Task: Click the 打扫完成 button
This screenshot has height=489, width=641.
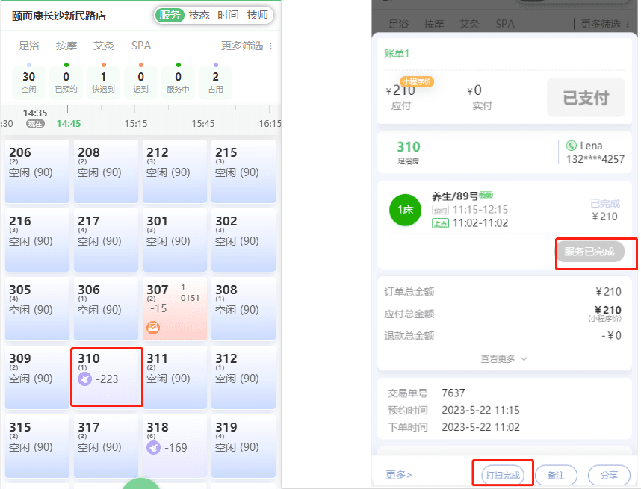Action: tap(503, 475)
